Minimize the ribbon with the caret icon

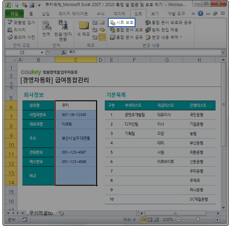(x=193, y=14)
